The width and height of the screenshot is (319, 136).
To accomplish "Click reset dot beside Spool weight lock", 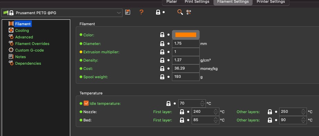I will point(168,77).
